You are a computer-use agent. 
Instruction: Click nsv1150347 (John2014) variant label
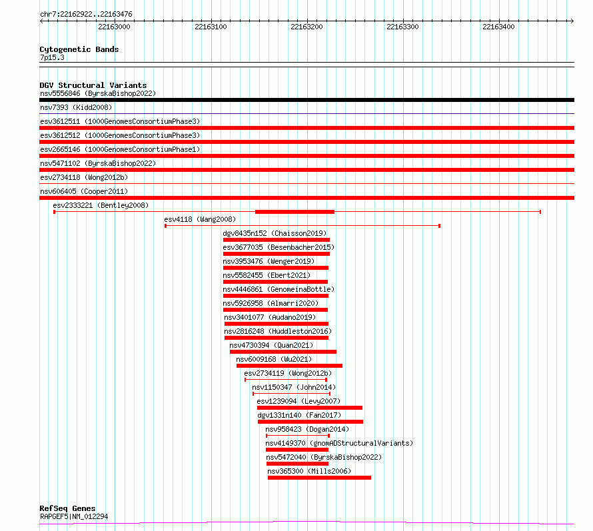(294, 387)
